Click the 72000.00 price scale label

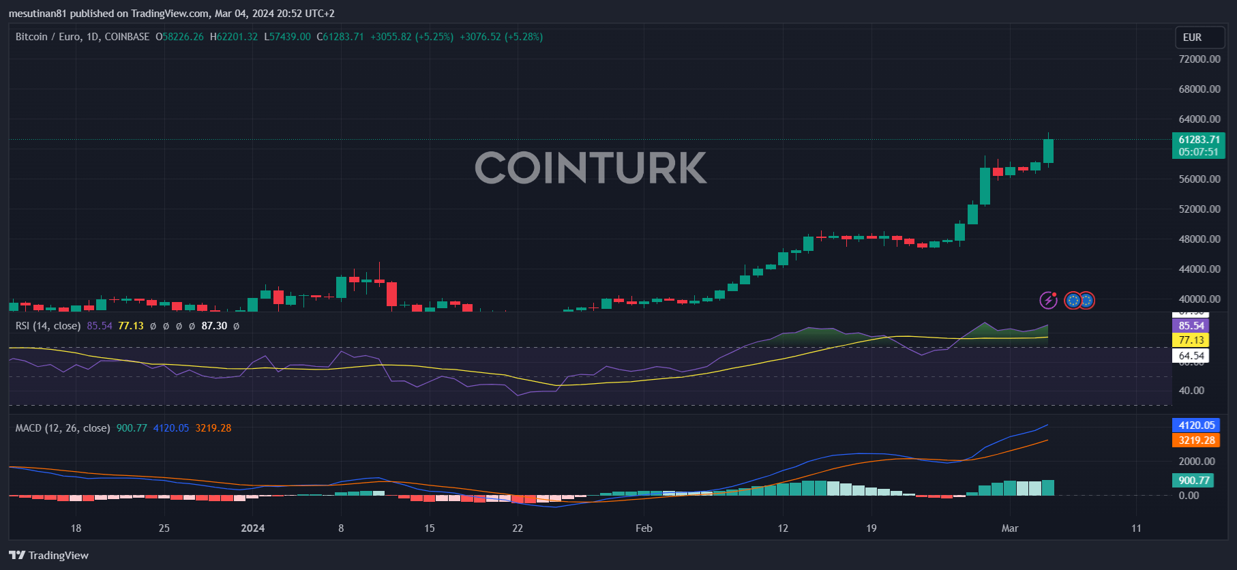coord(1199,59)
